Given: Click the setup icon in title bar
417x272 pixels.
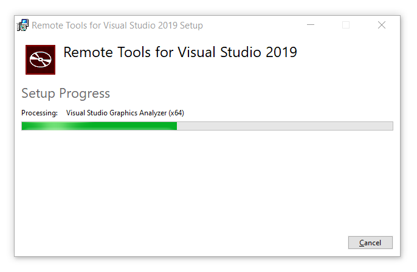Looking at the screenshot, I should tap(22, 25).
